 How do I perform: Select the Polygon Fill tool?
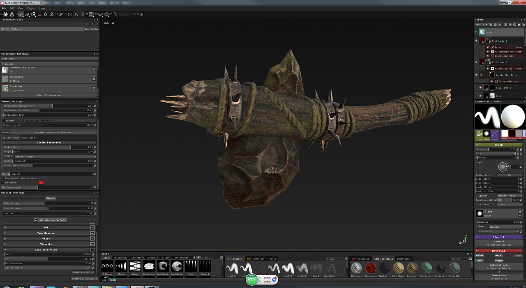39,14
